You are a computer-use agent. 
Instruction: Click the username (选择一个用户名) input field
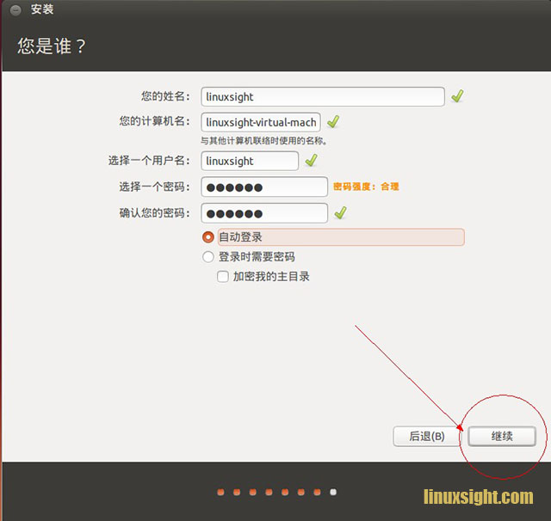click(x=250, y=161)
